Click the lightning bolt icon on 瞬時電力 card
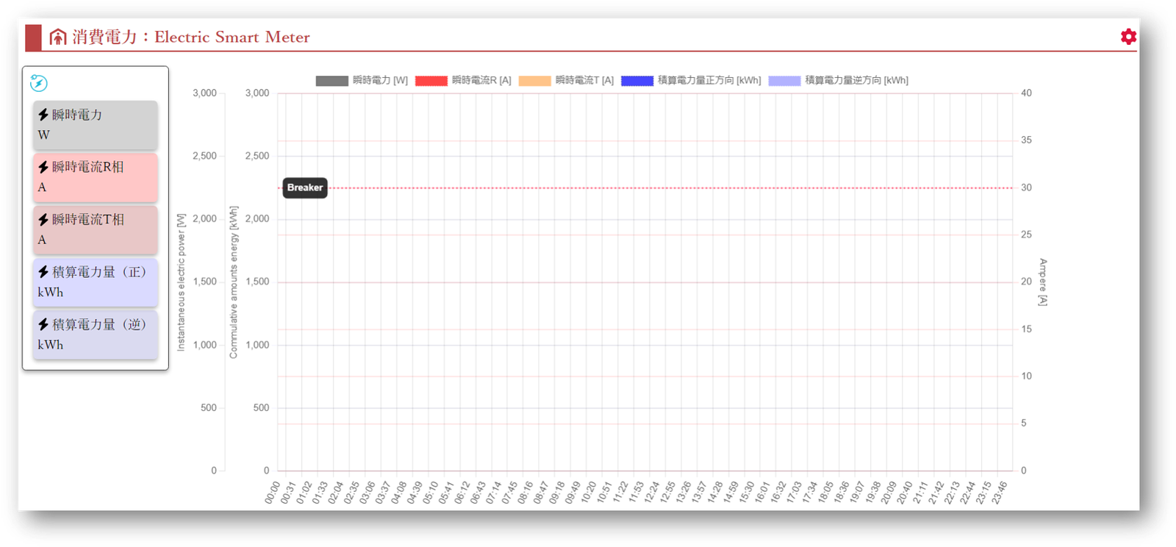This screenshot has height=547, width=1176. (43, 115)
